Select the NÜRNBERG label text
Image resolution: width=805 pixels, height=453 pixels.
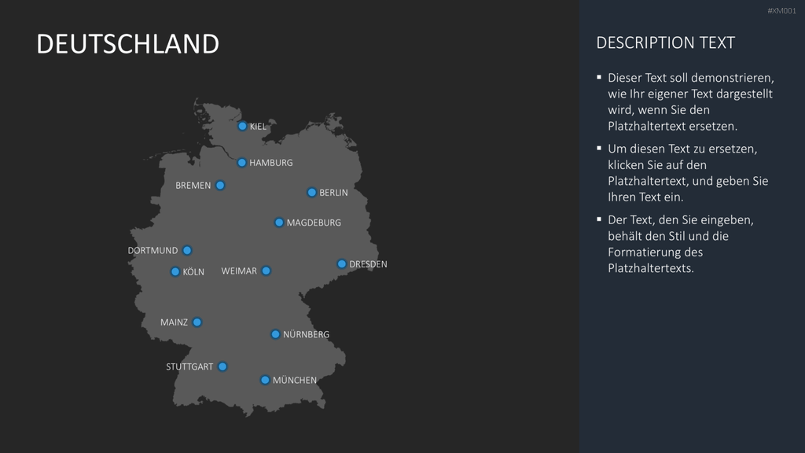point(307,334)
